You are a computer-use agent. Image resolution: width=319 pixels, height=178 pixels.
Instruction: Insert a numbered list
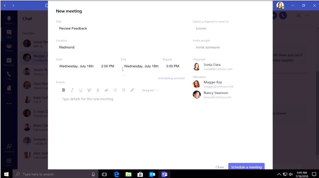124,90
